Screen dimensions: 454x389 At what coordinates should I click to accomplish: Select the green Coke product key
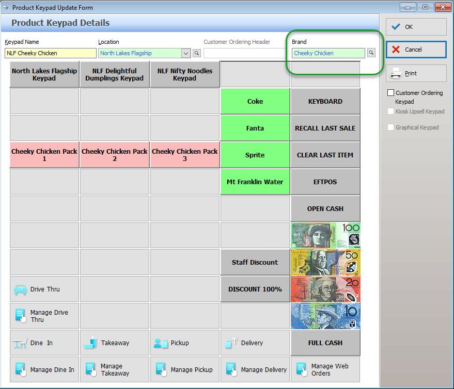pyautogui.click(x=255, y=102)
